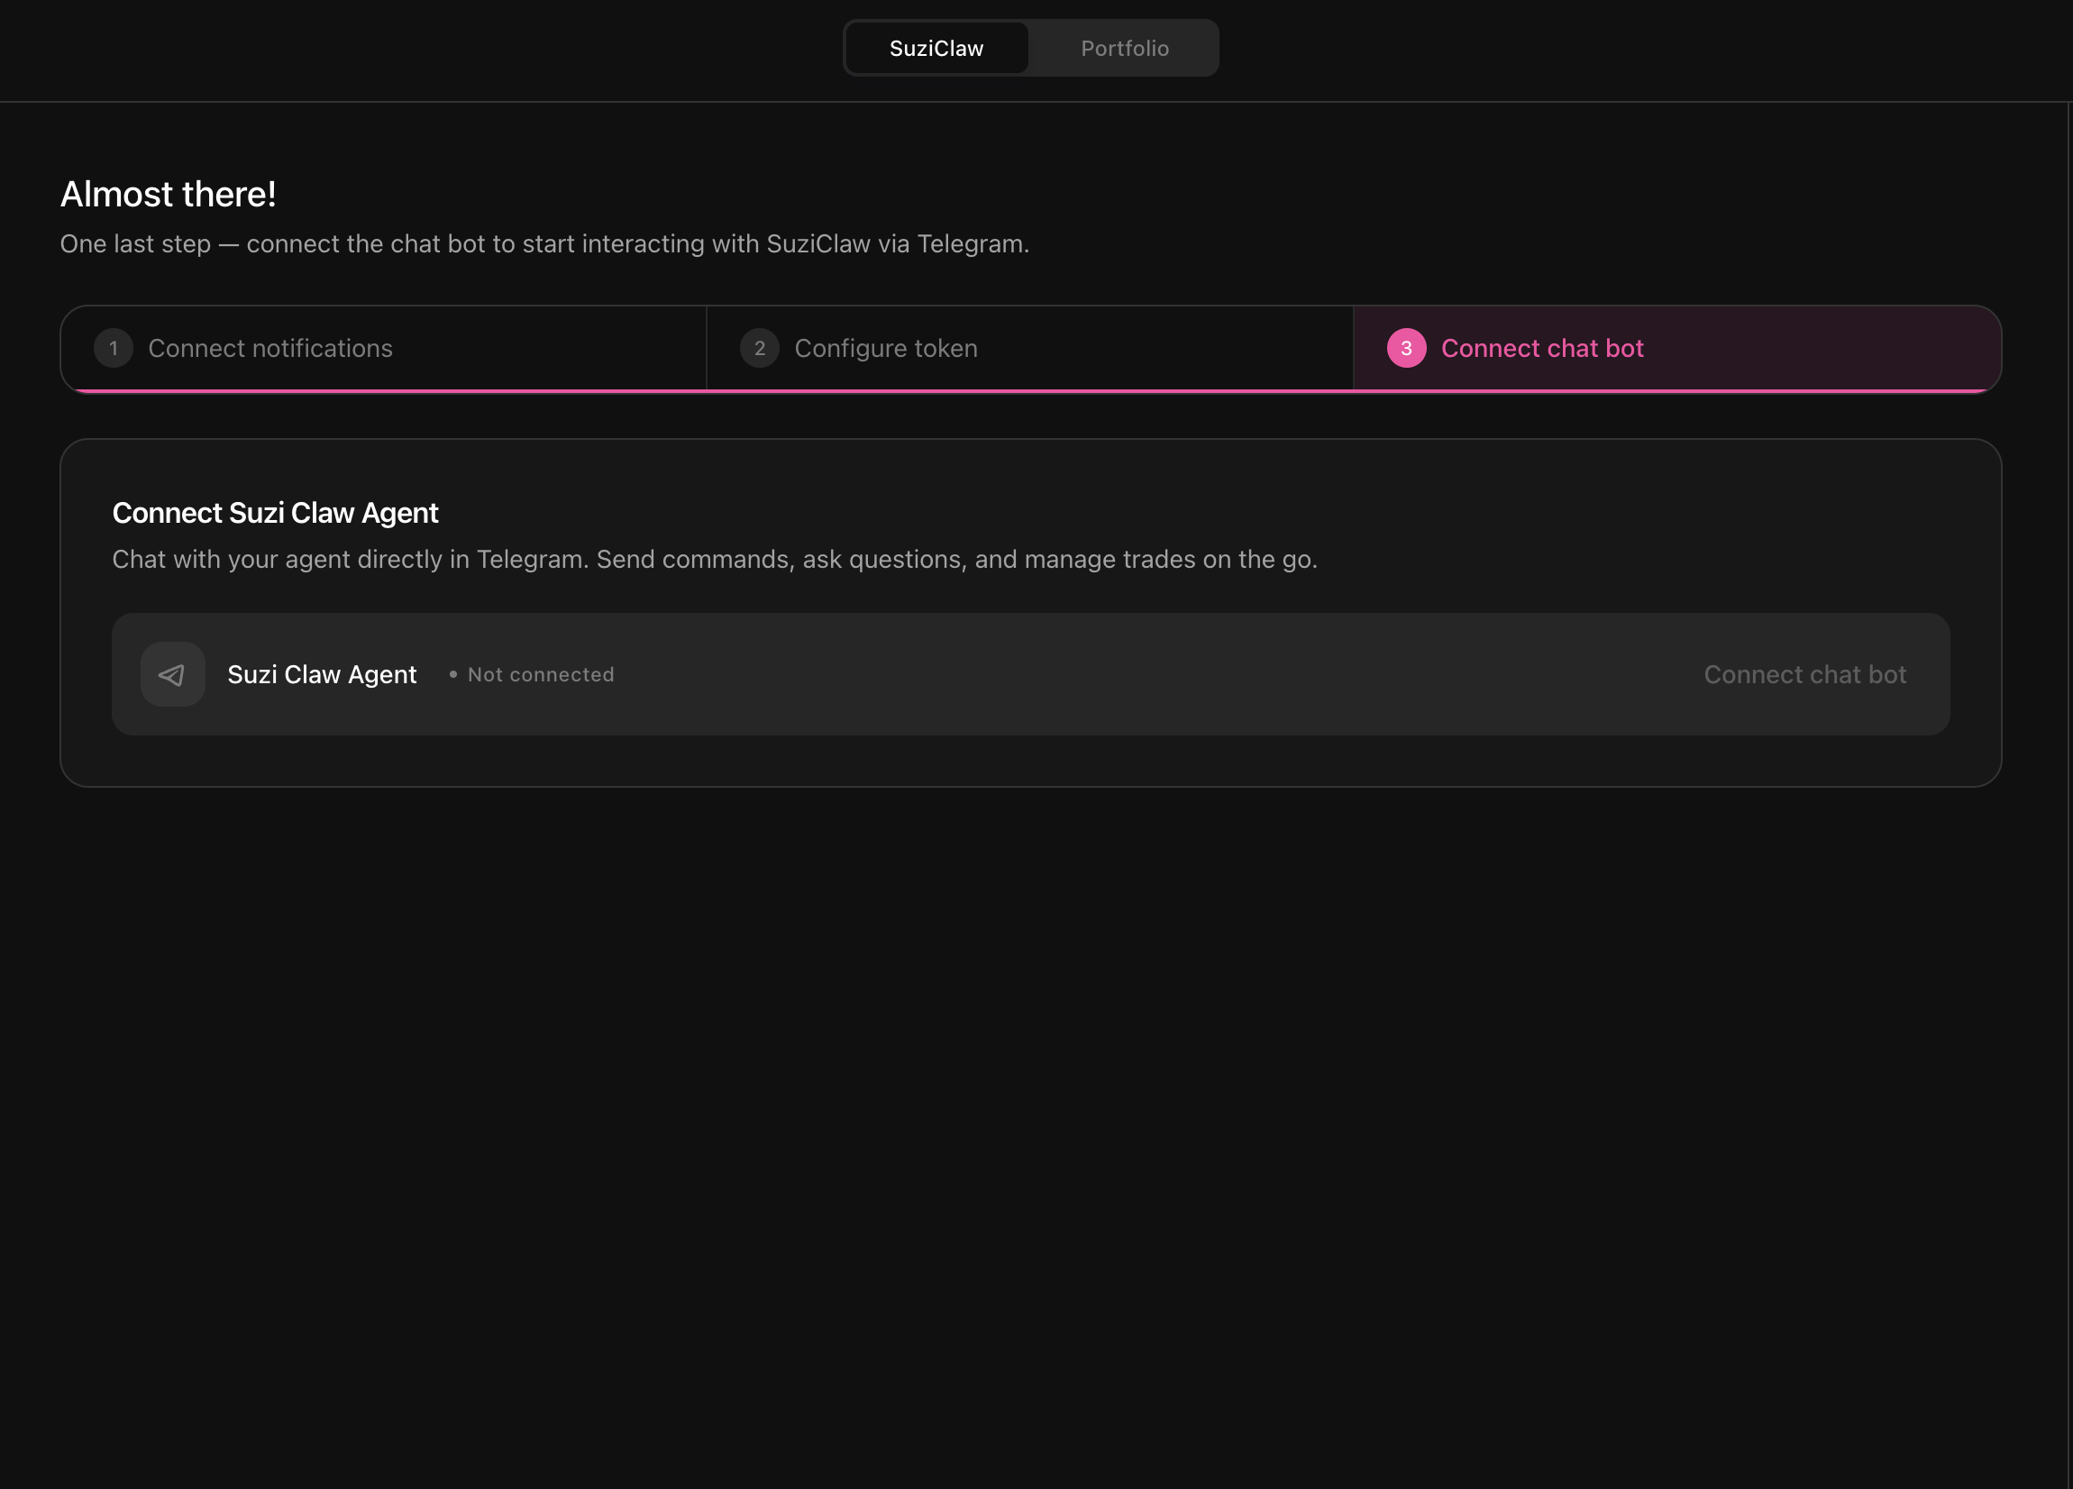This screenshot has height=1489, width=2073.
Task: Click the one last step subtitle
Action: [543, 244]
